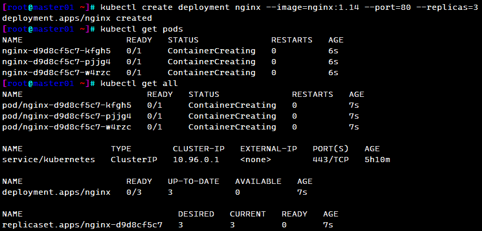Click ContainerCreating status with 6s age, pjjg4 row
This screenshot has height=231, width=482.
211,62
